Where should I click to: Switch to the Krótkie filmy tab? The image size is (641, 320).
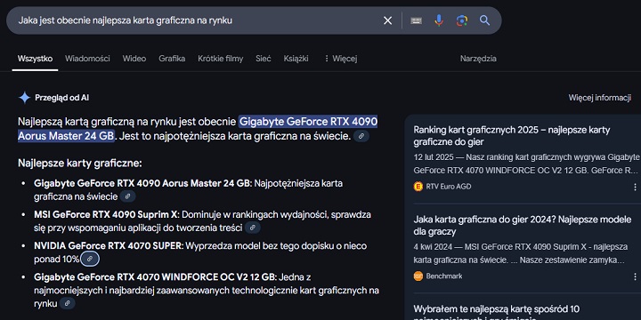point(221,59)
